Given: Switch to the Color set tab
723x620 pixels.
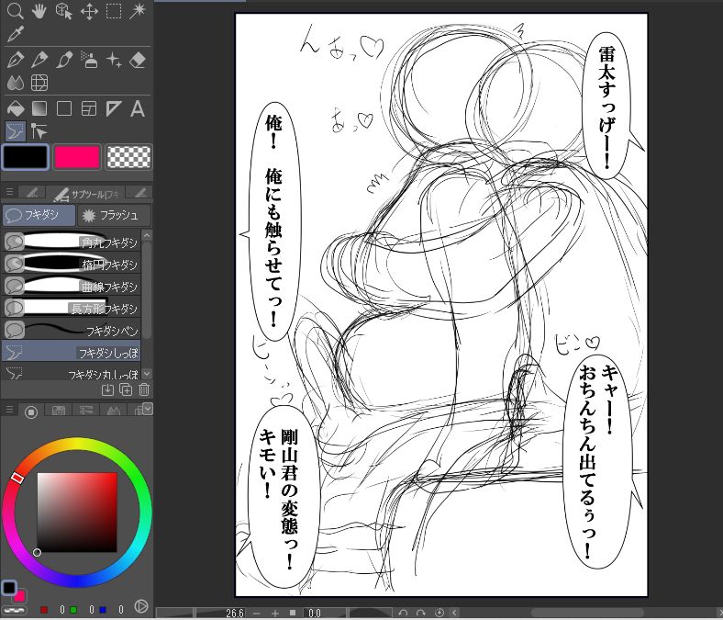Looking at the screenshot, I should coord(59,411).
